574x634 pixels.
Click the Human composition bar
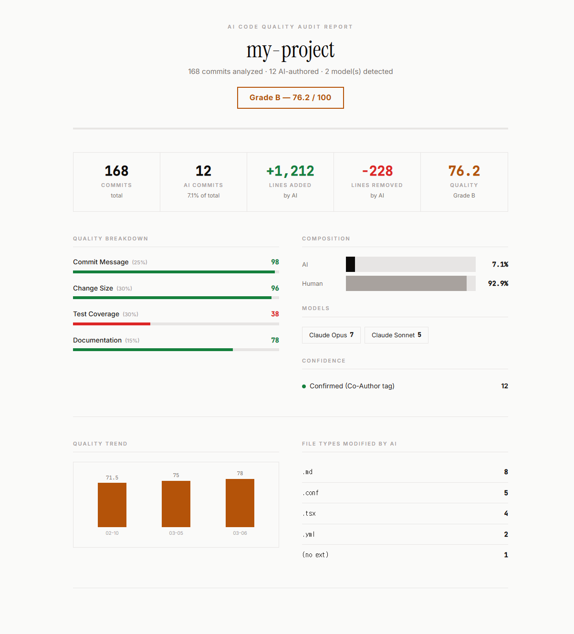[411, 283]
